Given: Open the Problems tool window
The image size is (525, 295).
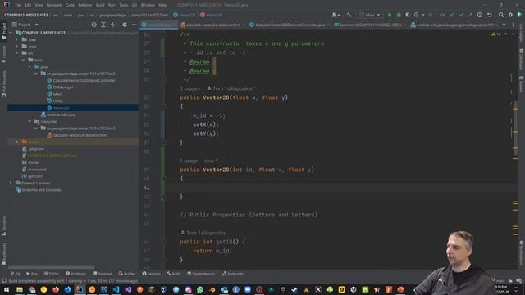Looking at the screenshot, I should tap(76, 274).
